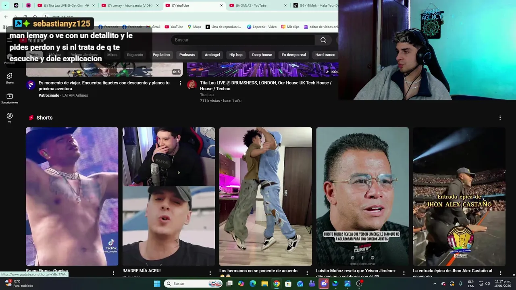Filter by Pop latino chip
The height and width of the screenshot is (290, 516).
point(161,55)
